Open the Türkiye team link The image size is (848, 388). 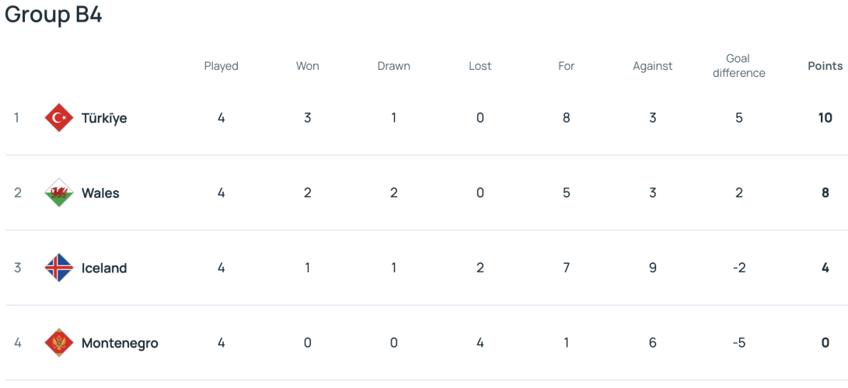104,118
